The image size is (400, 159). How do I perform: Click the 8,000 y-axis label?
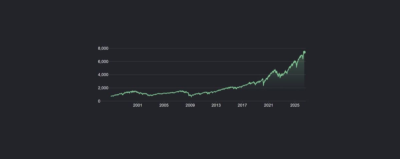103,48
